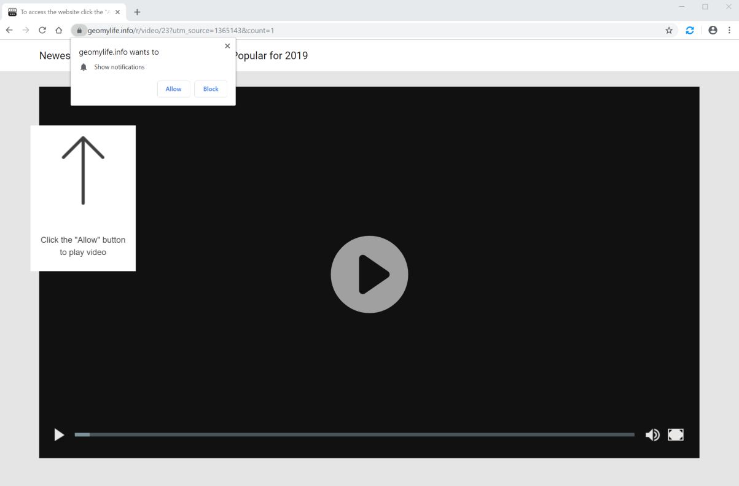This screenshot has width=739, height=486.
Task: Open a new tab with the plus button
Action: pos(137,12)
